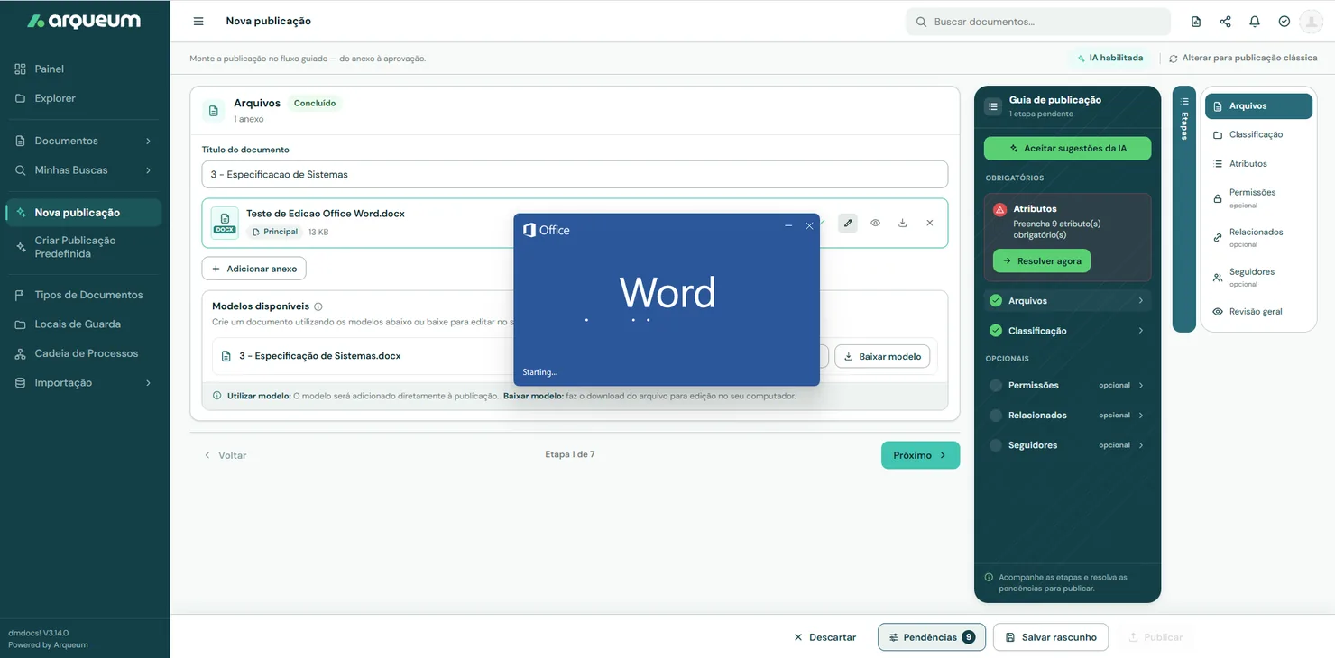
Task: Open Criar Publicação Predefinida
Action: (83, 247)
